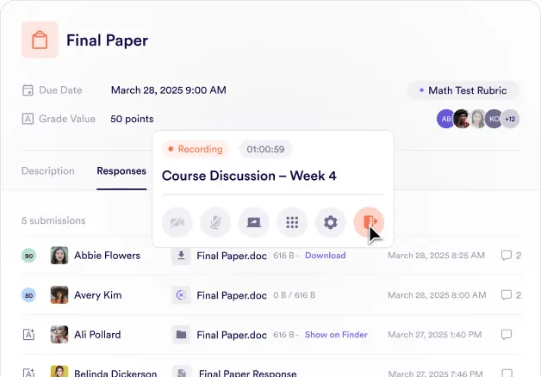Open Belinda Dickerson's profile photo
This screenshot has height=377, width=541.
coord(59,372)
